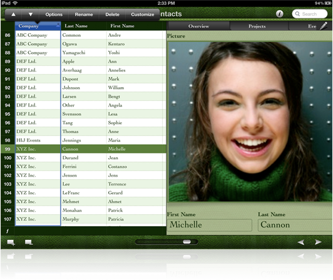
Task: Select the Last Name column header
Action: pos(84,26)
